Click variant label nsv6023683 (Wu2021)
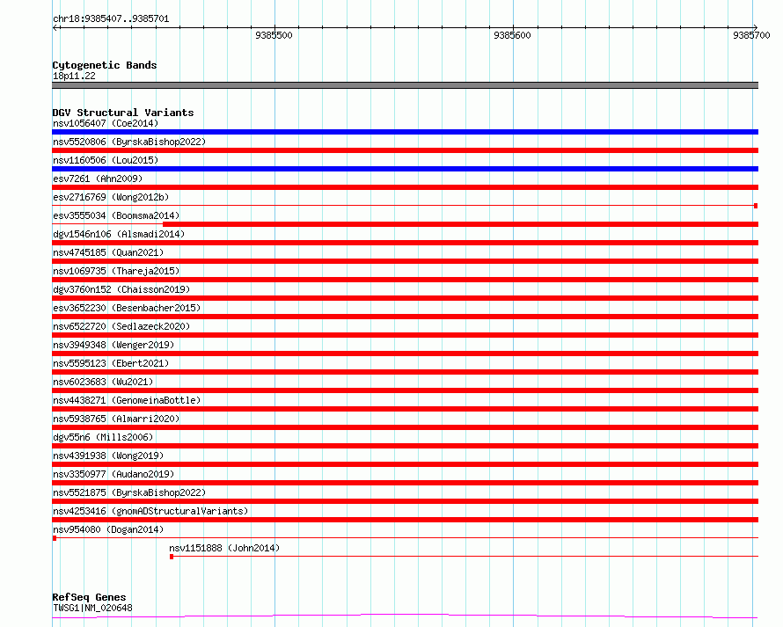This screenshot has height=627, width=783. click(103, 382)
